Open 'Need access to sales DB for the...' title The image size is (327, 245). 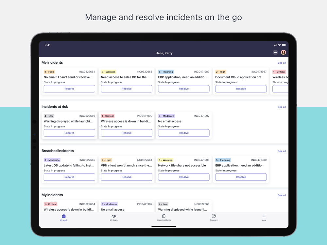125,77
